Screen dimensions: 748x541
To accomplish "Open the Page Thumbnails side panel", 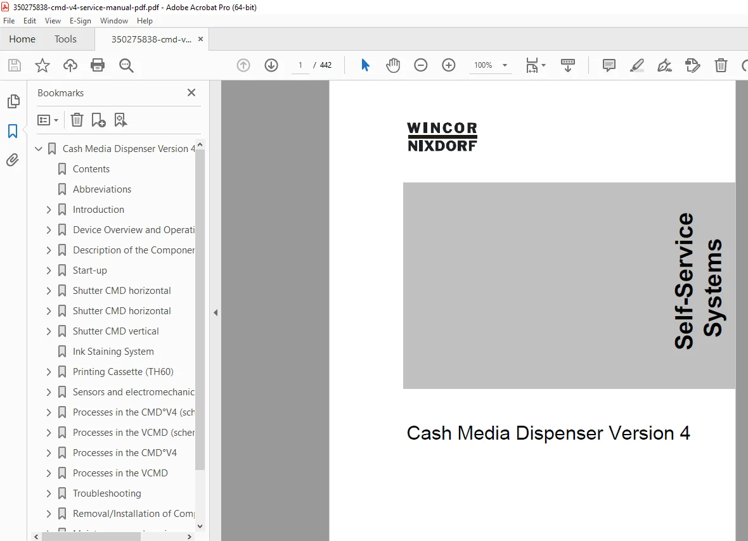I will pyautogui.click(x=13, y=101).
